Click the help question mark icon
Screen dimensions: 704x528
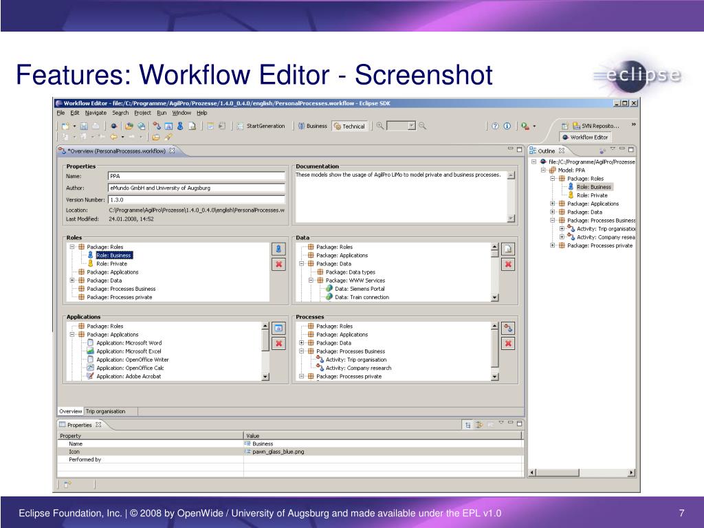[x=495, y=126]
